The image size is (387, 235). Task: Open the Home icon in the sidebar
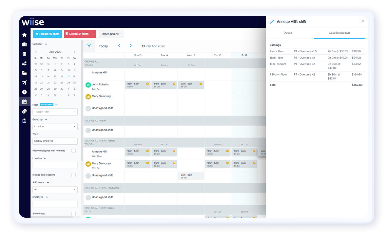point(24,35)
